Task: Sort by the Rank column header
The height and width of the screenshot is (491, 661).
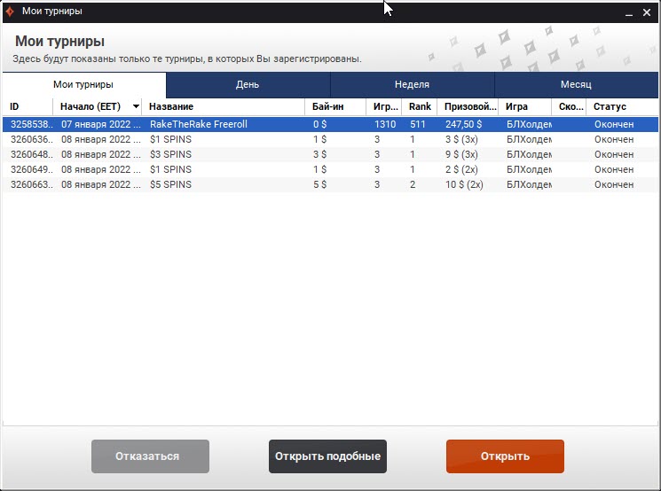Action: click(x=420, y=106)
